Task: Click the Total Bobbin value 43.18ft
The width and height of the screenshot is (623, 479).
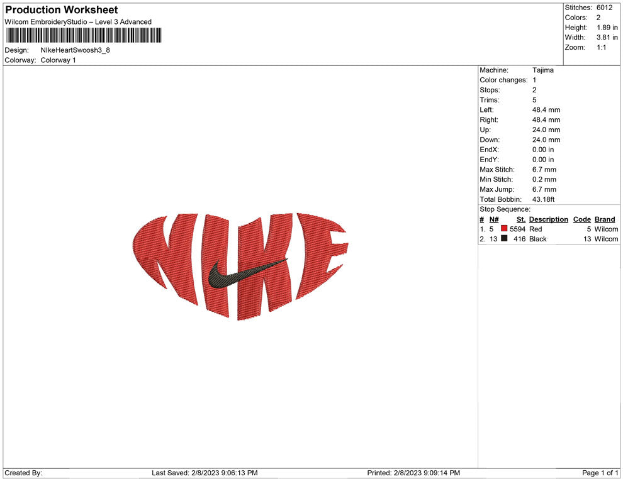Action: tap(544, 199)
